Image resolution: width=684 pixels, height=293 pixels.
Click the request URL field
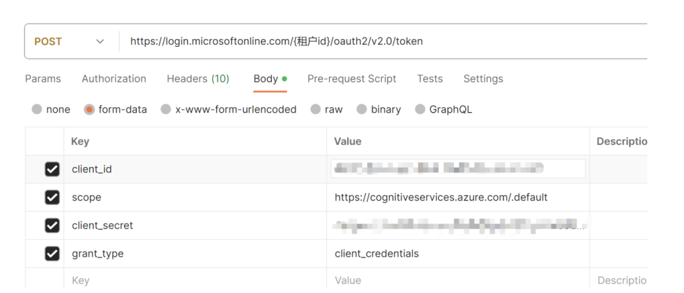click(380, 42)
